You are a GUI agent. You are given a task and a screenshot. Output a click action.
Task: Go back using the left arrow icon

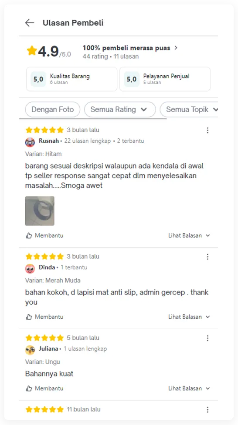30,23
